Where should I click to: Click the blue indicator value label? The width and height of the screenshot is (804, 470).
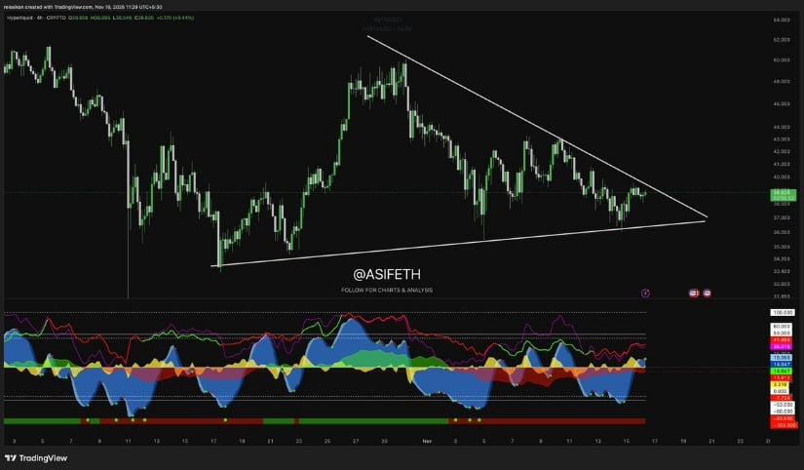[x=780, y=357]
